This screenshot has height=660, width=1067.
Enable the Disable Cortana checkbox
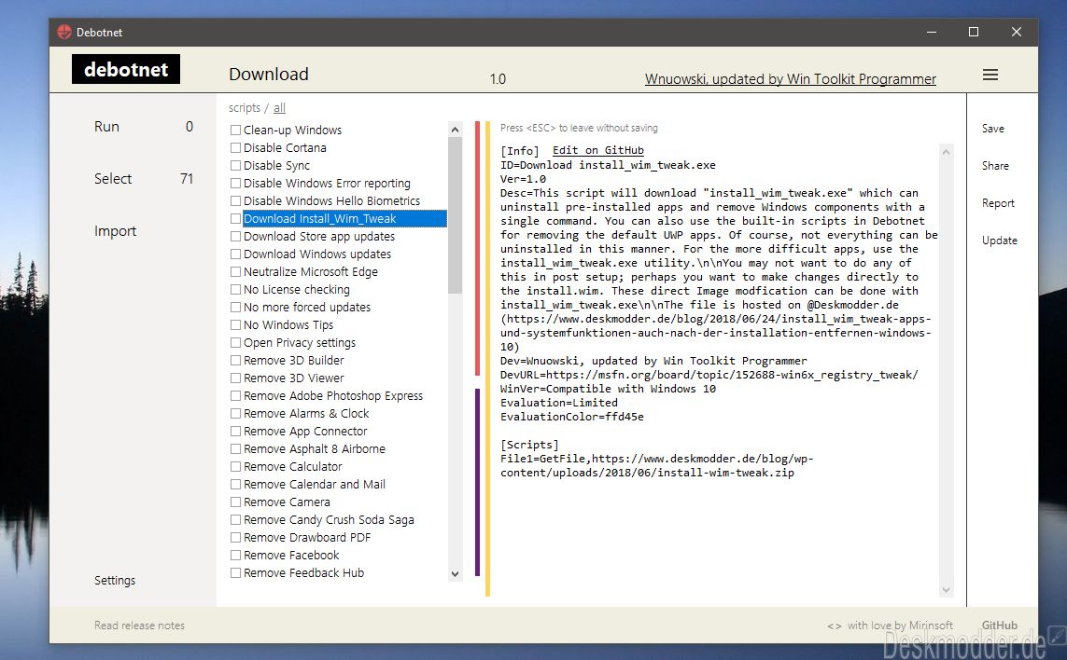(x=235, y=147)
